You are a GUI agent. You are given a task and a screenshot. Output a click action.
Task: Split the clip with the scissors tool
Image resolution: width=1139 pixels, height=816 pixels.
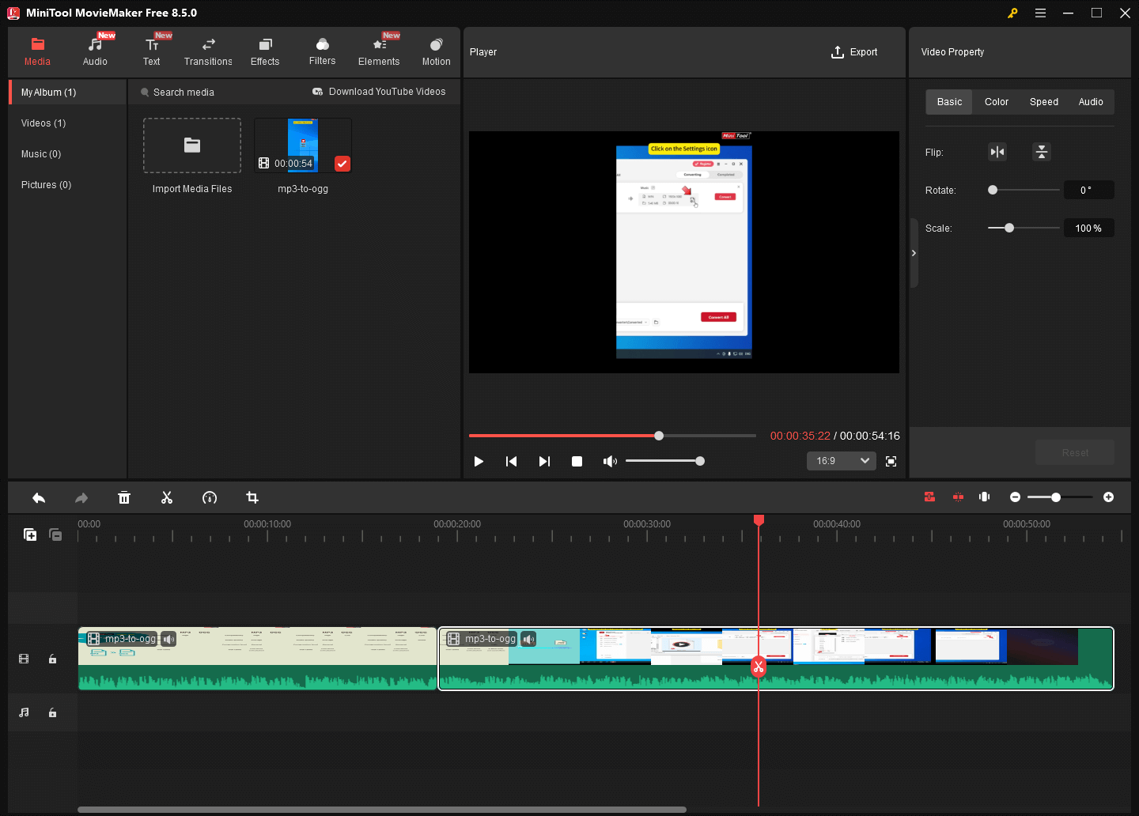pyautogui.click(x=167, y=497)
